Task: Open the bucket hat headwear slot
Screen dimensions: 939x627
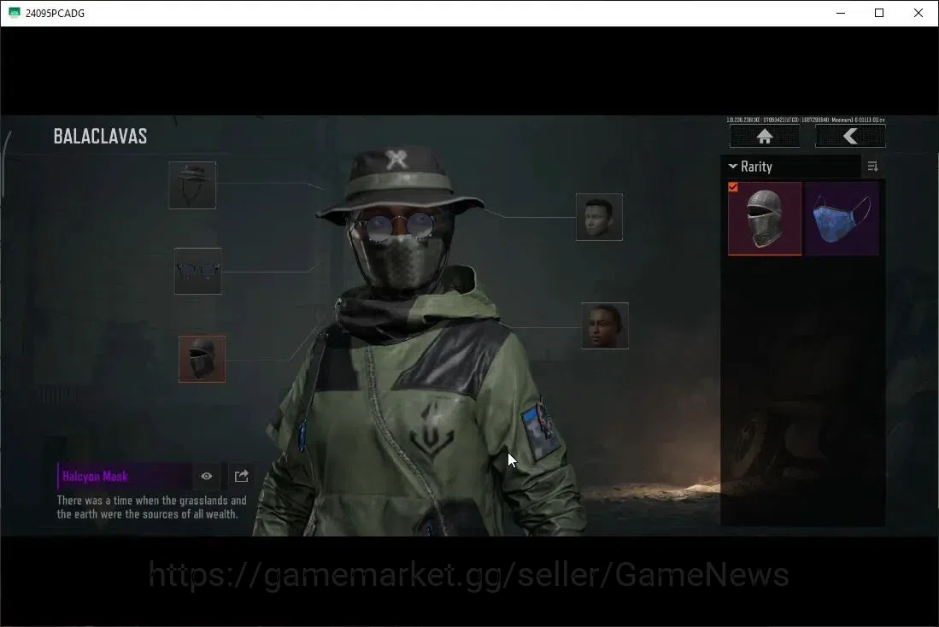Action: pos(192,185)
